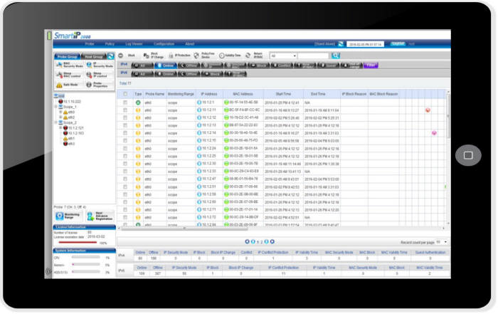Switch to the Host Group tab
This screenshot has width=498, height=314.
[x=94, y=56]
